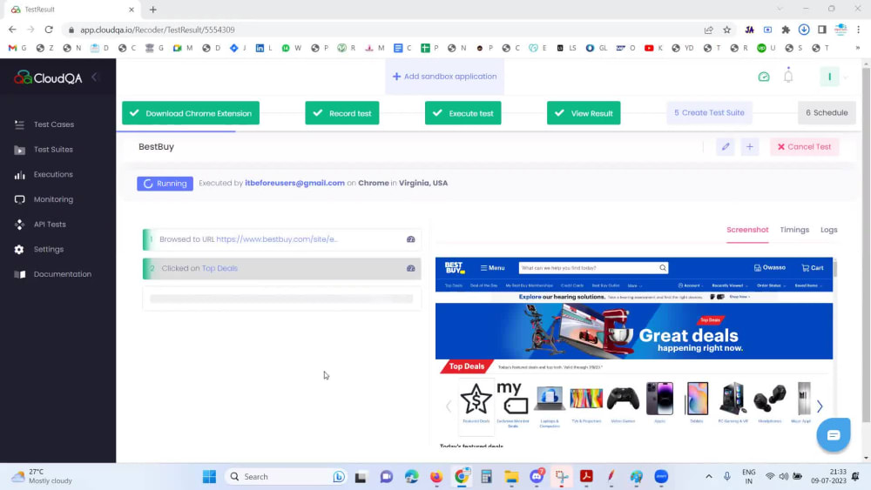The height and width of the screenshot is (490, 871).
Task: Click the browser address bar
Action: [383, 30]
